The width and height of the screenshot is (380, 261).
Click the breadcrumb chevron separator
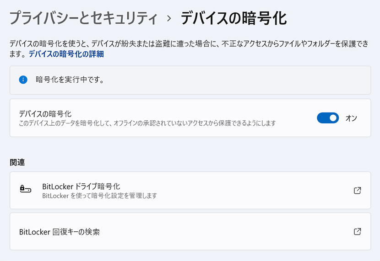click(169, 19)
